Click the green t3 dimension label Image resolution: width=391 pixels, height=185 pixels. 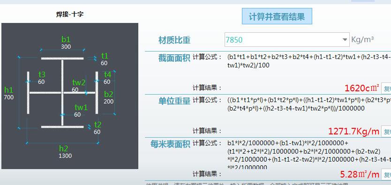pyautogui.click(x=42, y=74)
